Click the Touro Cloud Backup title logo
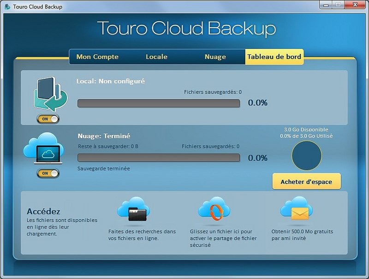The width and height of the screenshot is (369, 279). (x=186, y=29)
